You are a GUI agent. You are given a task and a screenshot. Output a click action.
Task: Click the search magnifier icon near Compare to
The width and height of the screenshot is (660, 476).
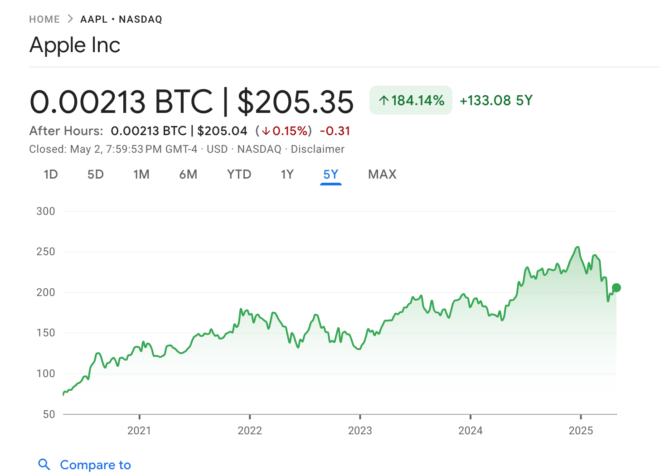point(44,464)
